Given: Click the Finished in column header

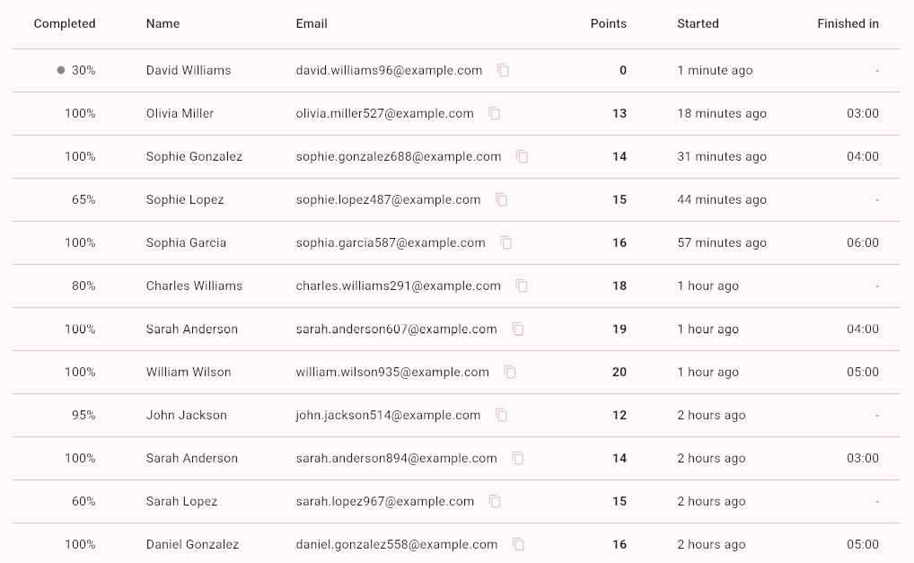Looking at the screenshot, I should 848,24.
